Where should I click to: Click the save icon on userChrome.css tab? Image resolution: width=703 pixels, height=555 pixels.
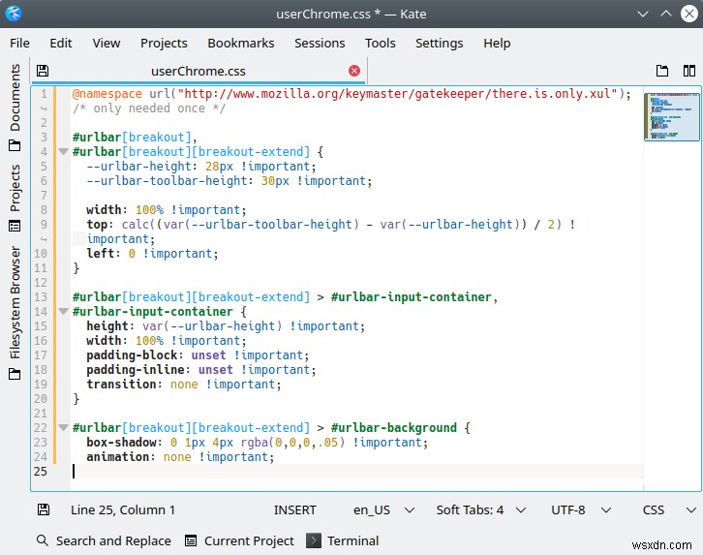[x=43, y=71]
